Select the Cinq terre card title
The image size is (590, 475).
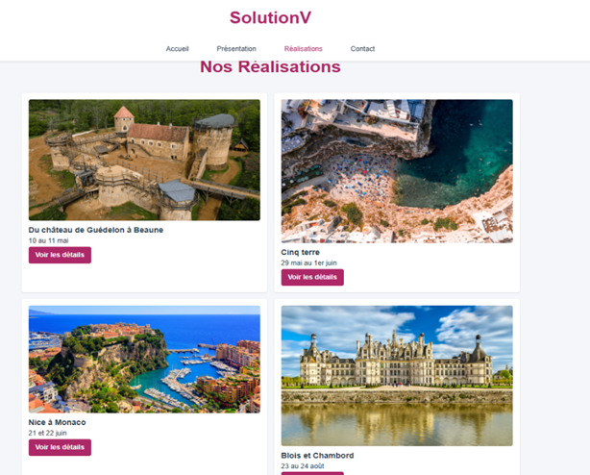pyautogui.click(x=300, y=252)
